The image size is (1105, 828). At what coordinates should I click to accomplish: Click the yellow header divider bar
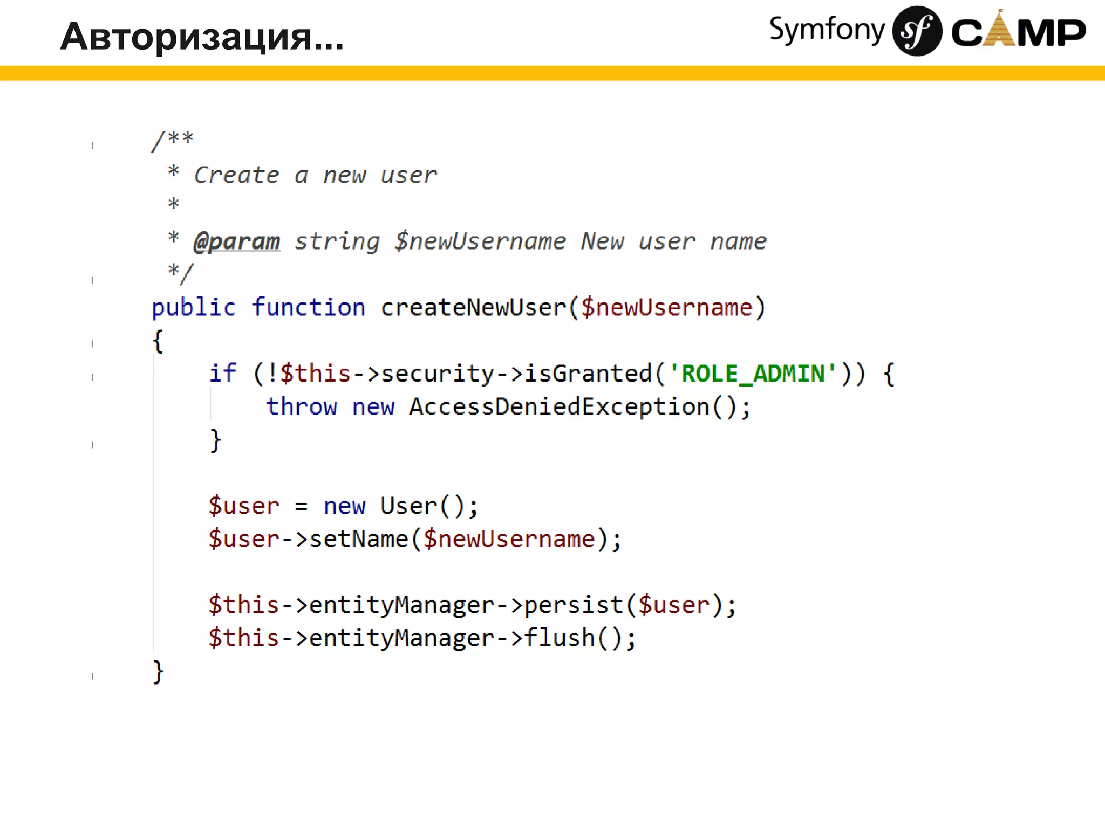pyautogui.click(x=552, y=73)
